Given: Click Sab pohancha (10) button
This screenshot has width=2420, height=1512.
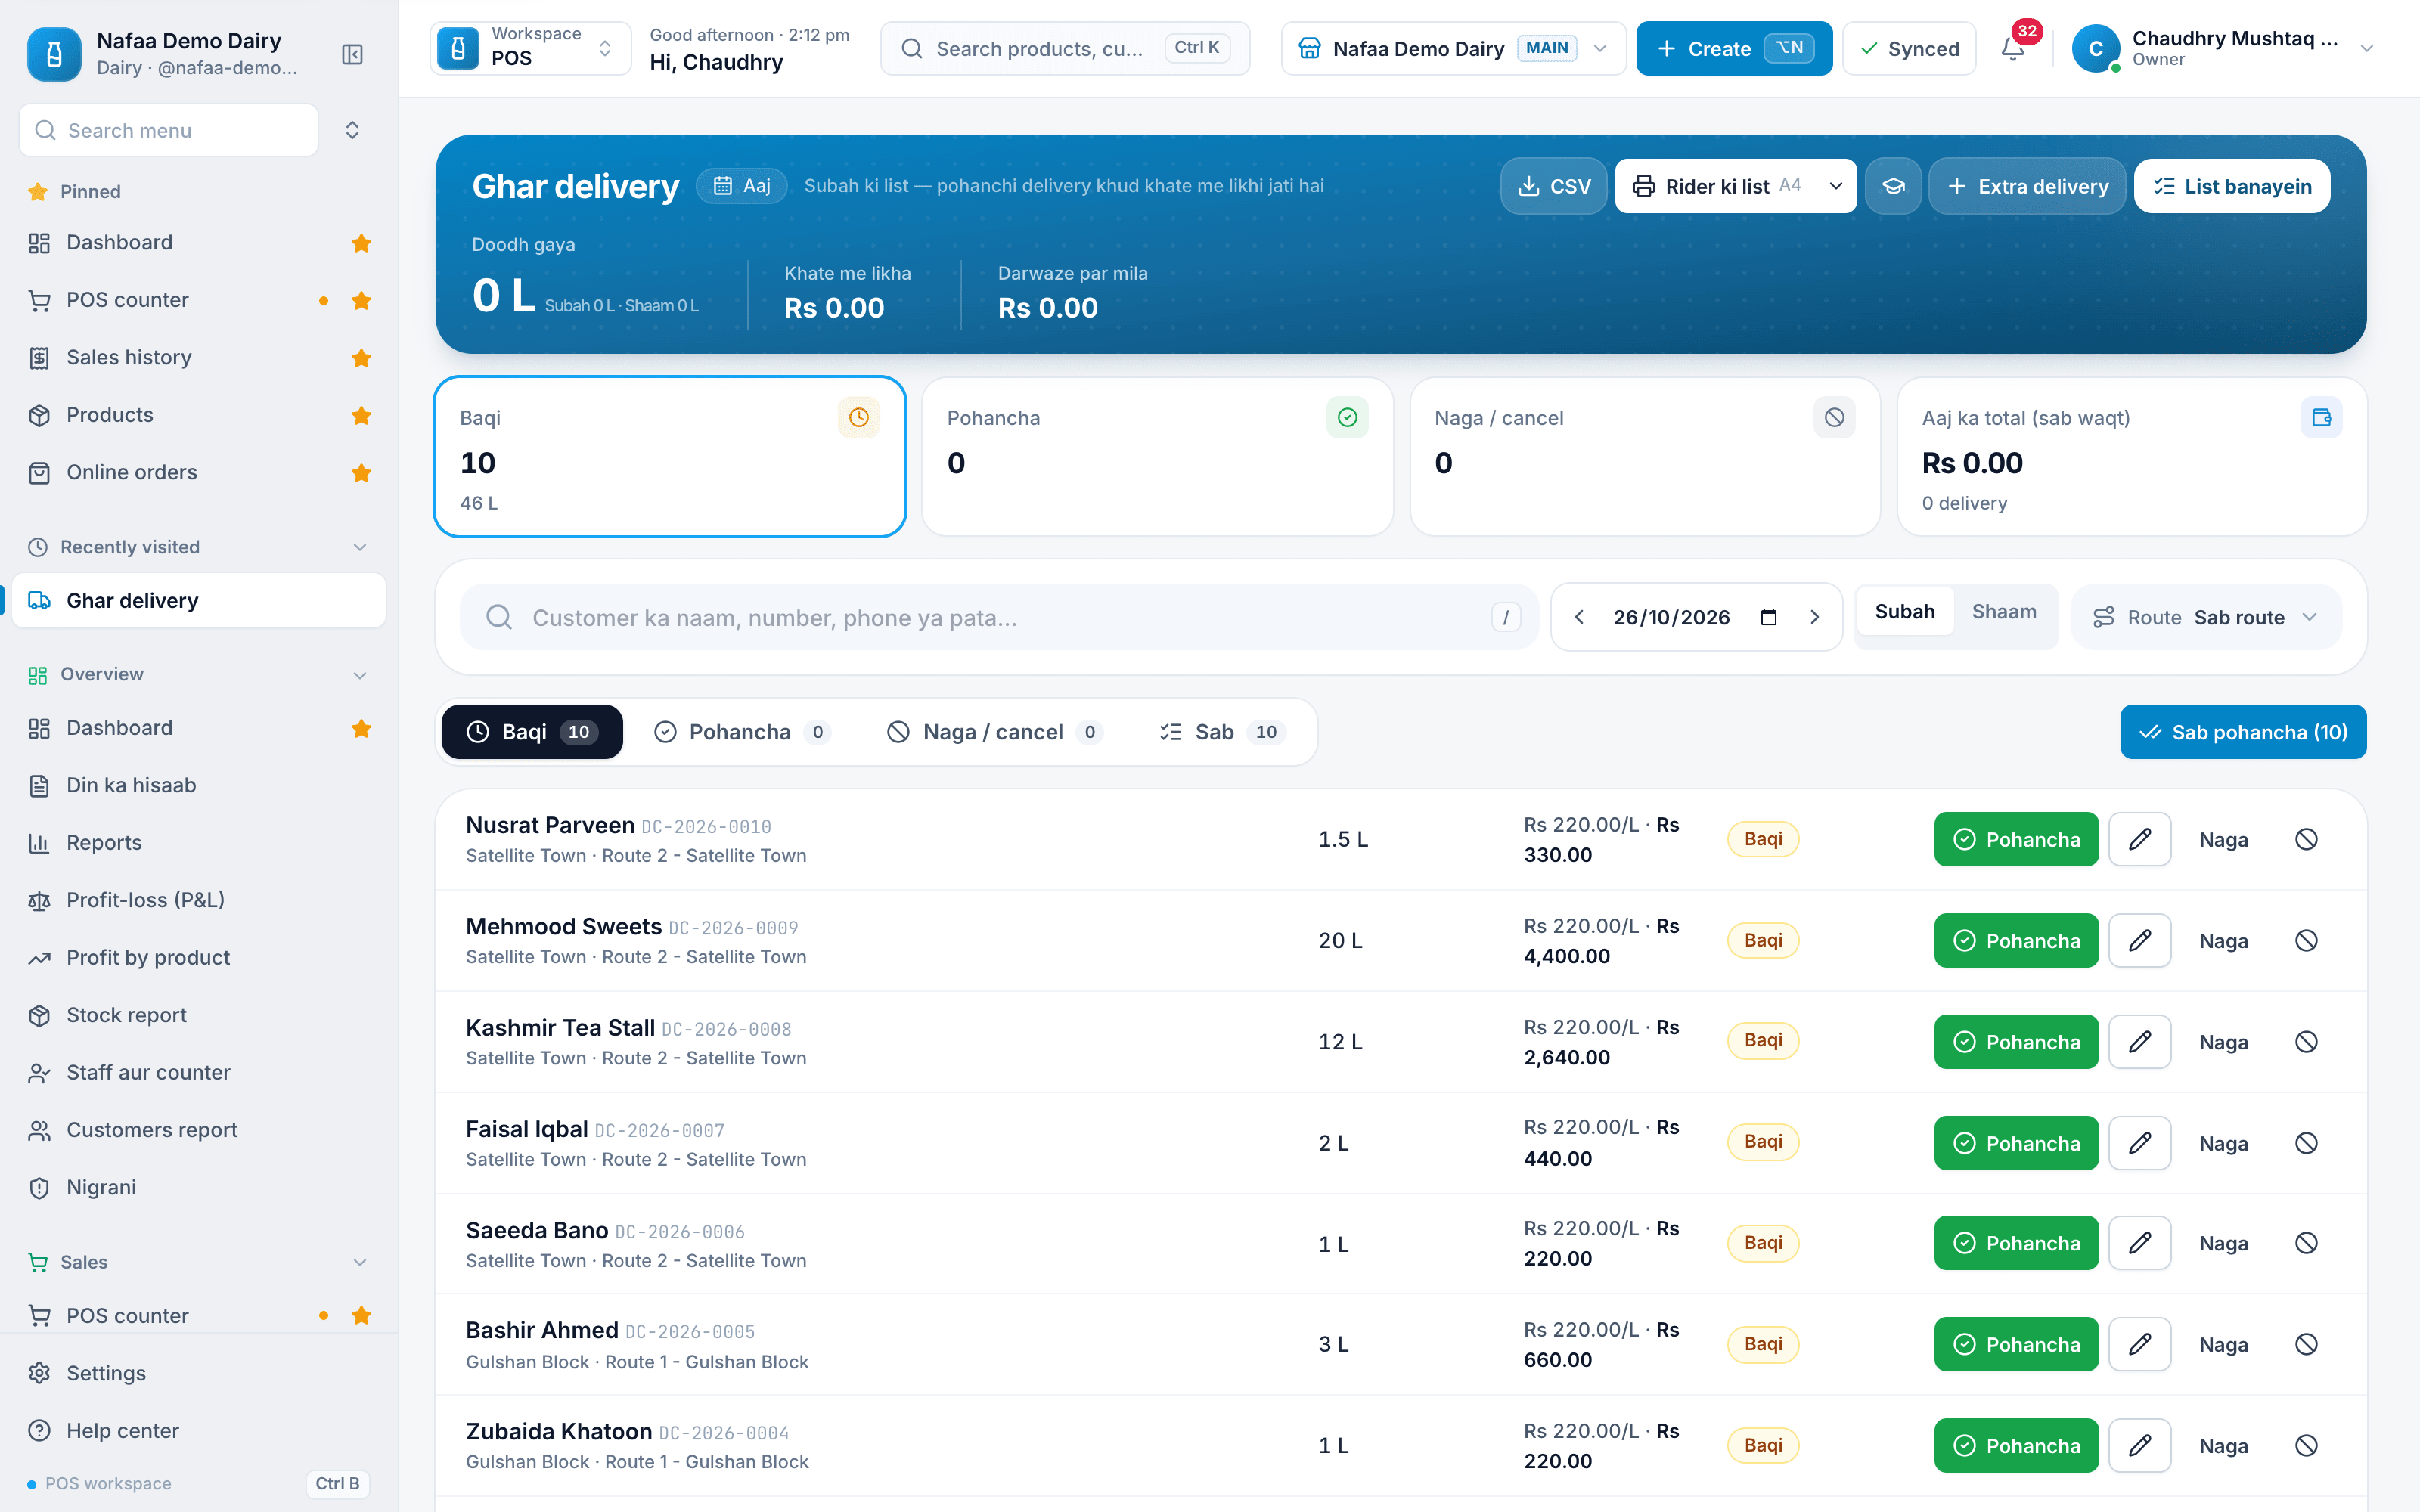Looking at the screenshot, I should [x=2243, y=732].
